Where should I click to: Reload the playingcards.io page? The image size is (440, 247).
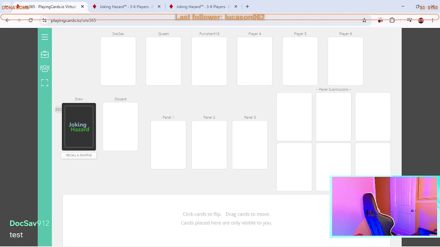(31, 20)
